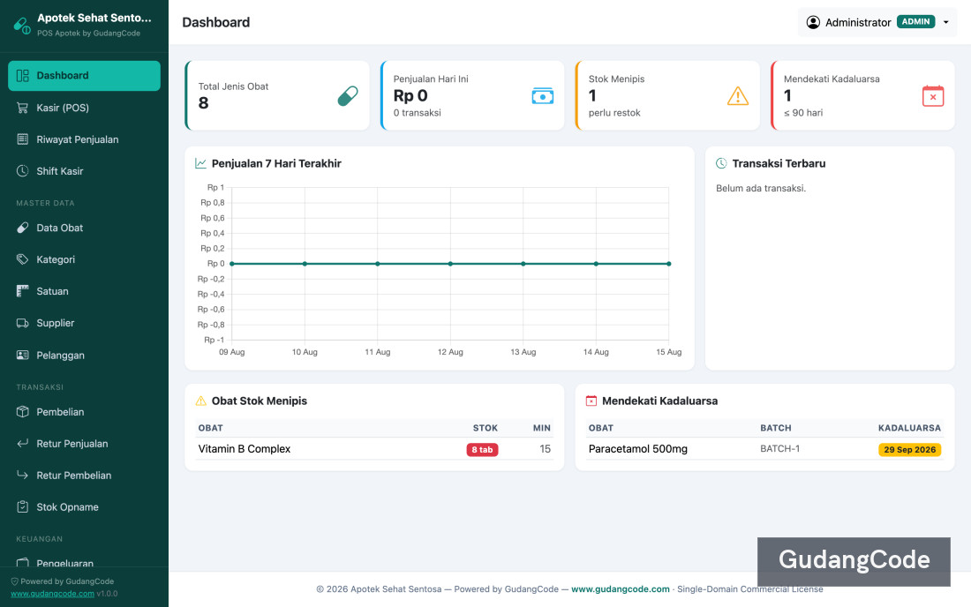Go to Stok Opname page
The height and width of the screenshot is (607, 971).
[x=84, y=506]
